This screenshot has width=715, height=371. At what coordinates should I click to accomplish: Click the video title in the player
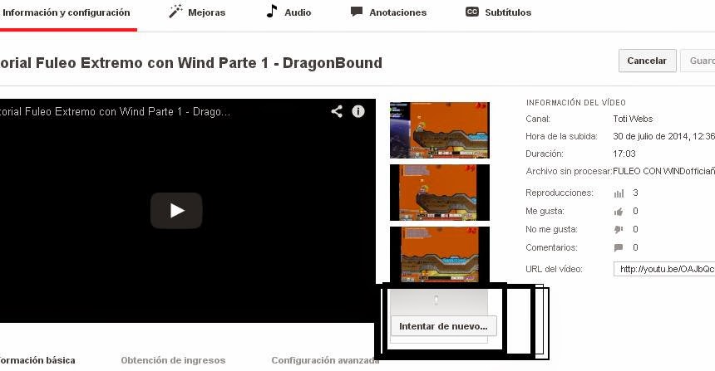[x=115, y=111]
